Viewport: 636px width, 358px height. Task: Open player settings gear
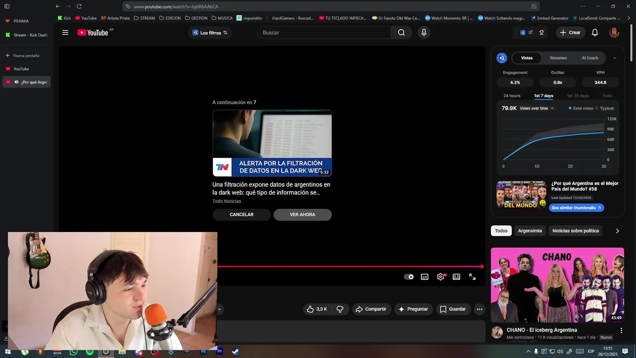coord(441,277)
